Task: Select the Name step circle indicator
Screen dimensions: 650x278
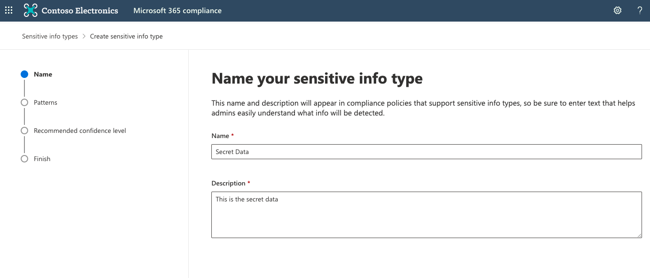Action: pos(24,74)
